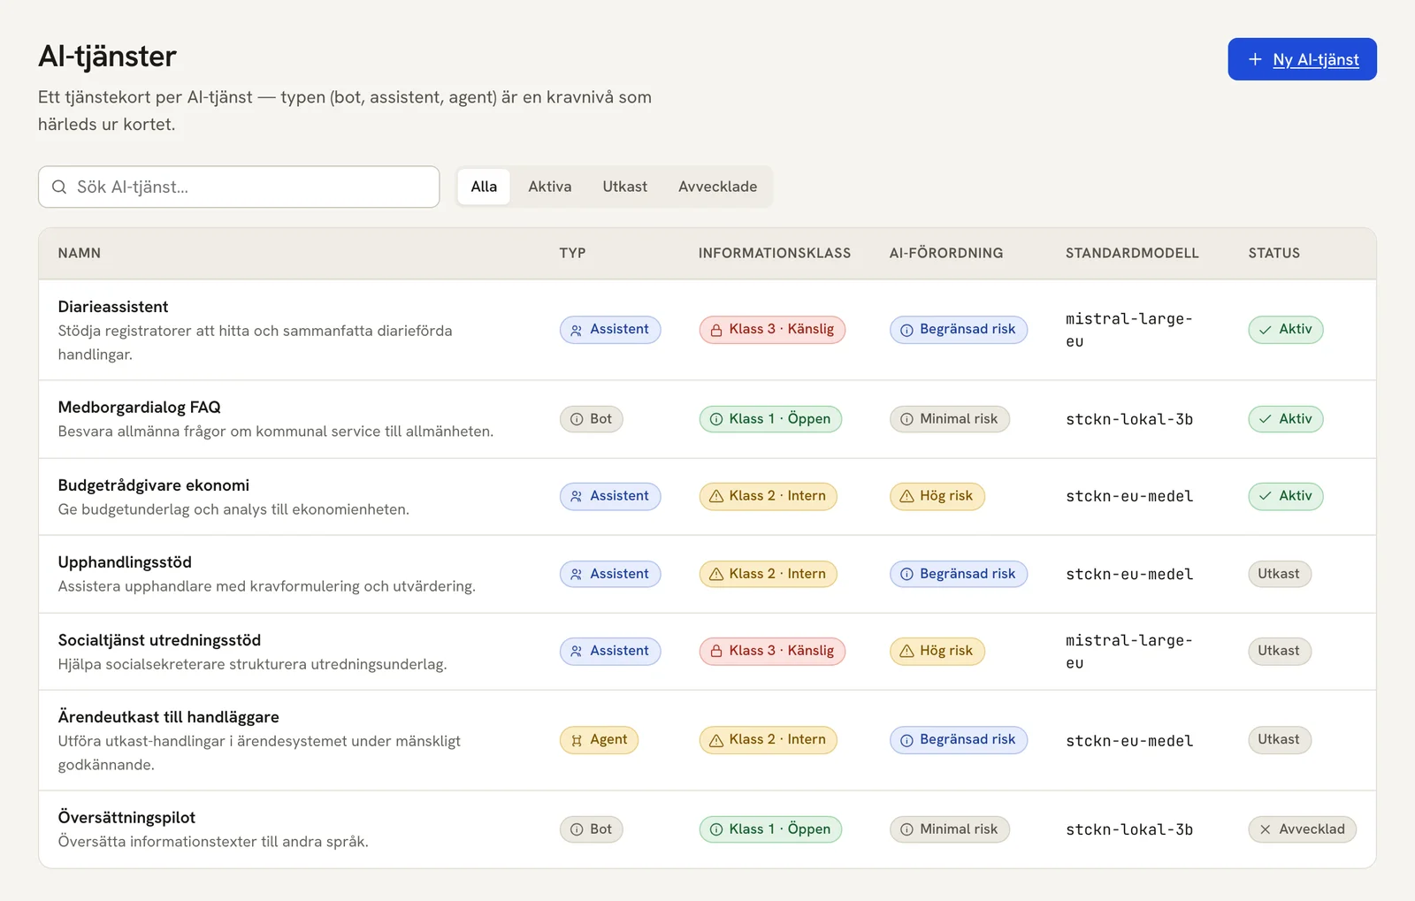
Task: Click the lock icon in Diarieassistent's Klass 3 badge
Action: 715,330
